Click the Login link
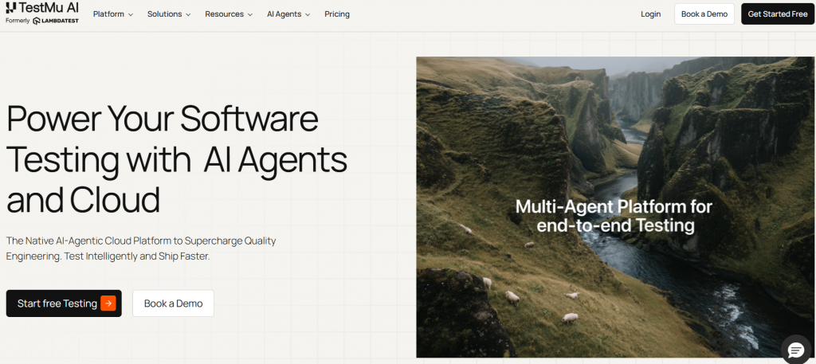 point(650,14)
